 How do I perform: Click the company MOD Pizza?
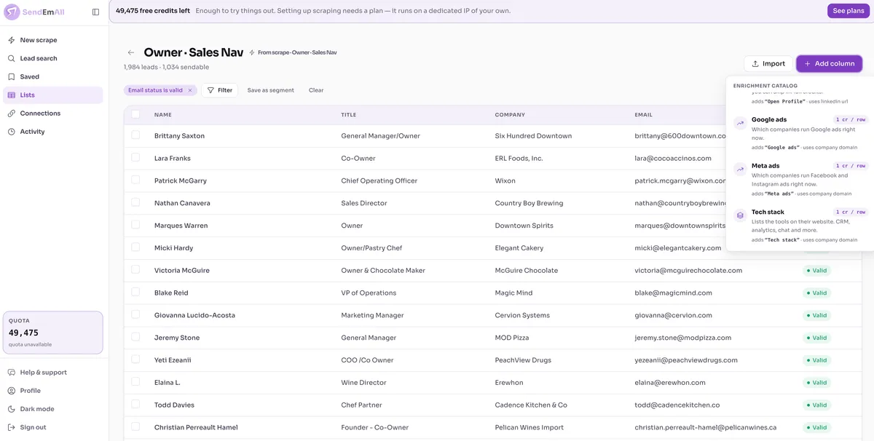coord(515,338)
